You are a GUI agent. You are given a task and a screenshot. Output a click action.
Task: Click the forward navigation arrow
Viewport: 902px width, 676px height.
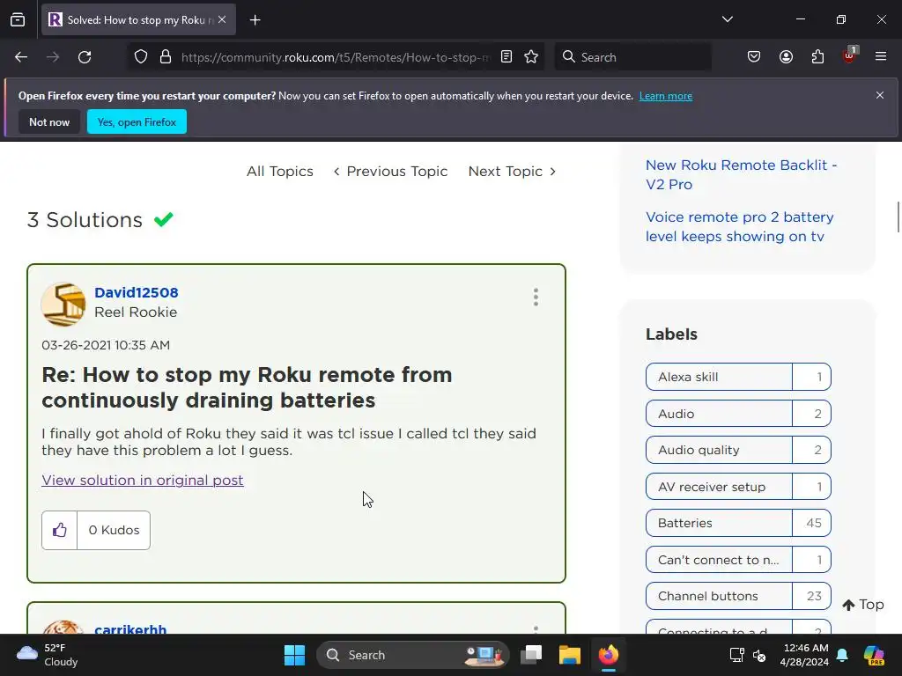(x=53, y=57)
